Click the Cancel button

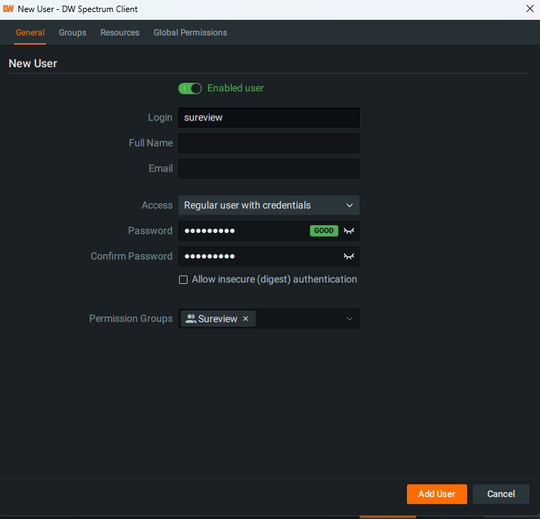[501, 494]
